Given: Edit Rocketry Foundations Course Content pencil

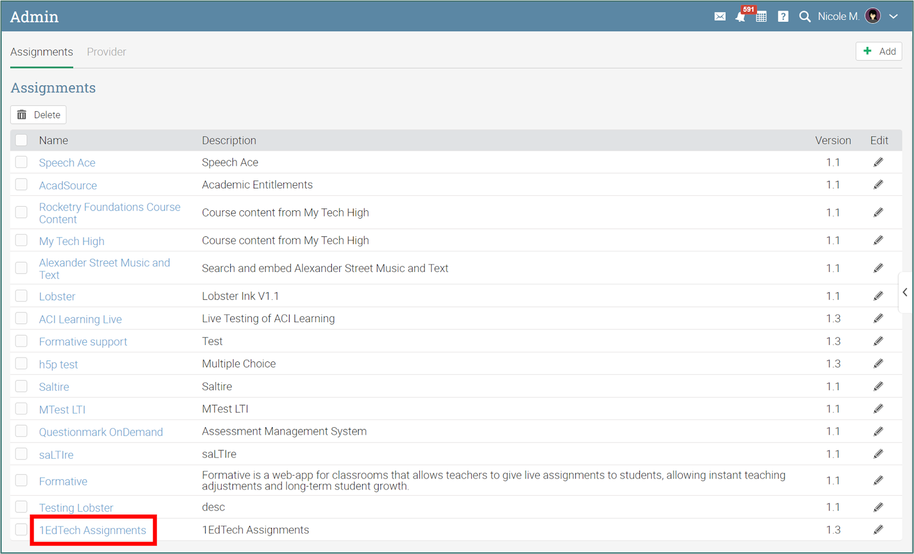Looking at the screenshot, I should tap(879, 212).
